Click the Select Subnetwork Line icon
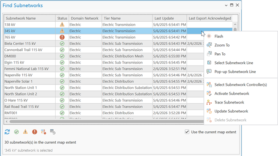This screenshot has width=278, height=156. [209, 63]
